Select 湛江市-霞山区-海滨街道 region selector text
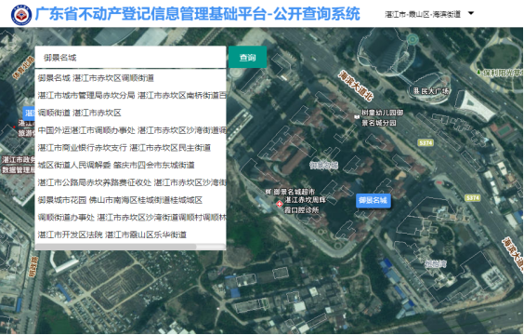The width and height of the screenshot is (524, 335). coord(423,14)
